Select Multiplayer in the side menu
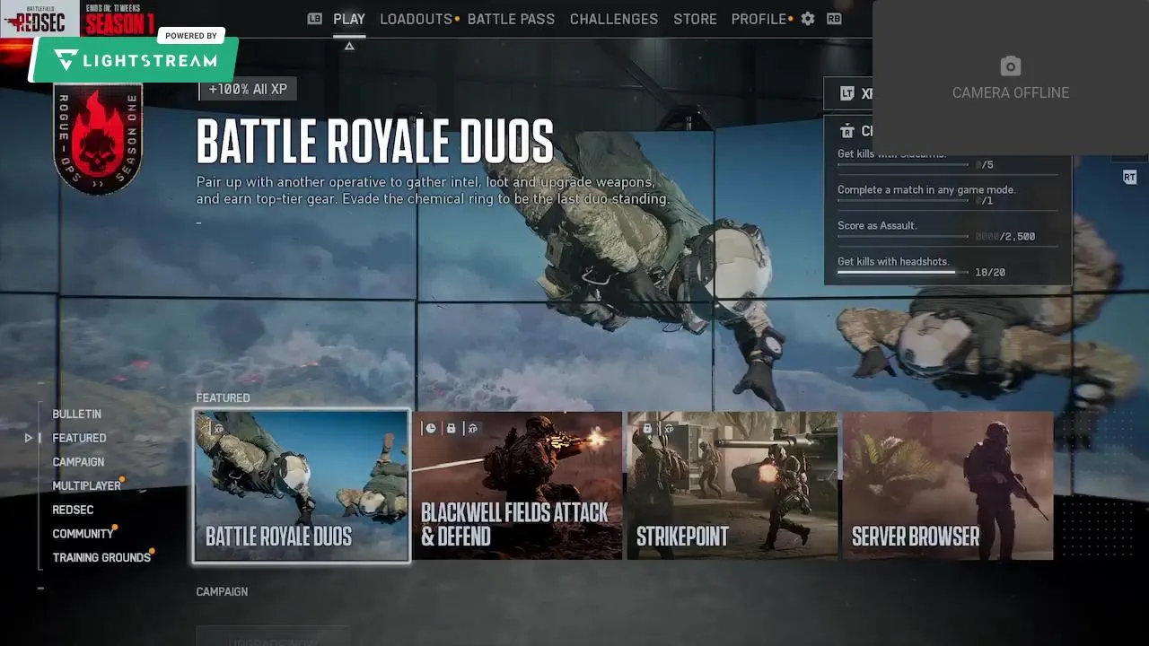Image resolution: width=1149 pixels, height=646 pixels. point(86,485)
